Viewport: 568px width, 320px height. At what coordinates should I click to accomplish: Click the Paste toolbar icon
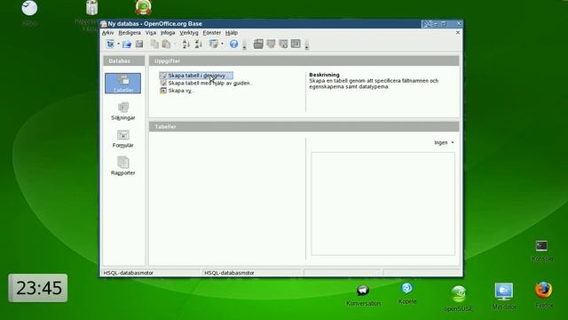pyautogui.click(x=166, y=44)
